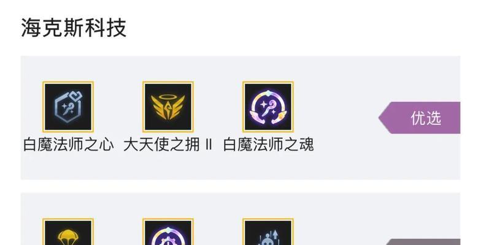This screenshot has height=245, width=481.
Task: Click the 白魔法师之心 text label
Action: click(x=69, y=145)
